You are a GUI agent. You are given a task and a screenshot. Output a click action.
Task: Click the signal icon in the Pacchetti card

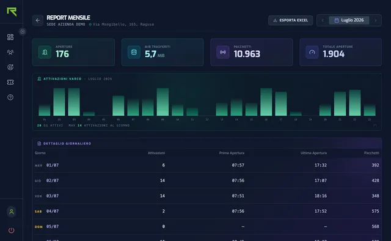[223, 52]
